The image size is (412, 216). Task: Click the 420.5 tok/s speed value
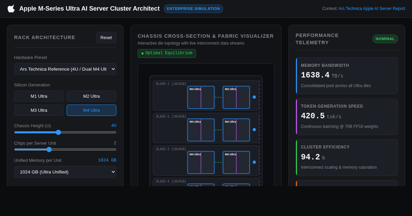tap(321, 116)
